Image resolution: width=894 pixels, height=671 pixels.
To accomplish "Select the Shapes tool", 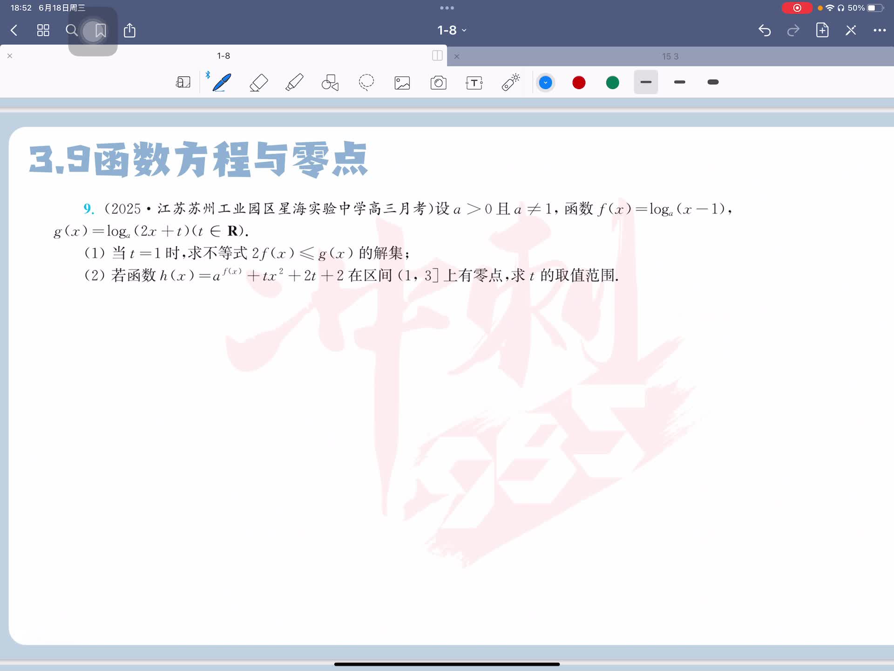I will pyautogui.click(x=330, y=83).
